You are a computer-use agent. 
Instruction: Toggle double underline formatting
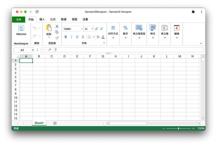[x=83, y=37]
